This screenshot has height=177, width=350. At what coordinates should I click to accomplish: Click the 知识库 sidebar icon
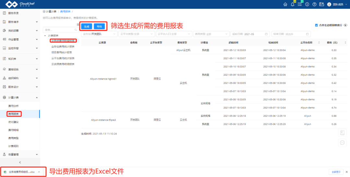pyautogui.click(x=4, y=59)
